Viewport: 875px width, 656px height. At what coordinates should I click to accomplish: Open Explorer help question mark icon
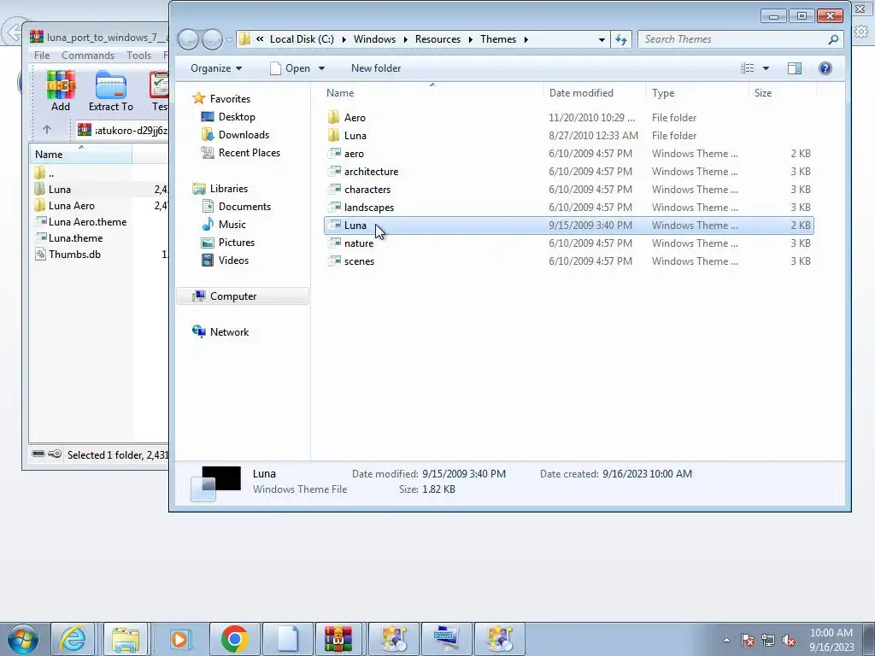click(x=825, y=68)
